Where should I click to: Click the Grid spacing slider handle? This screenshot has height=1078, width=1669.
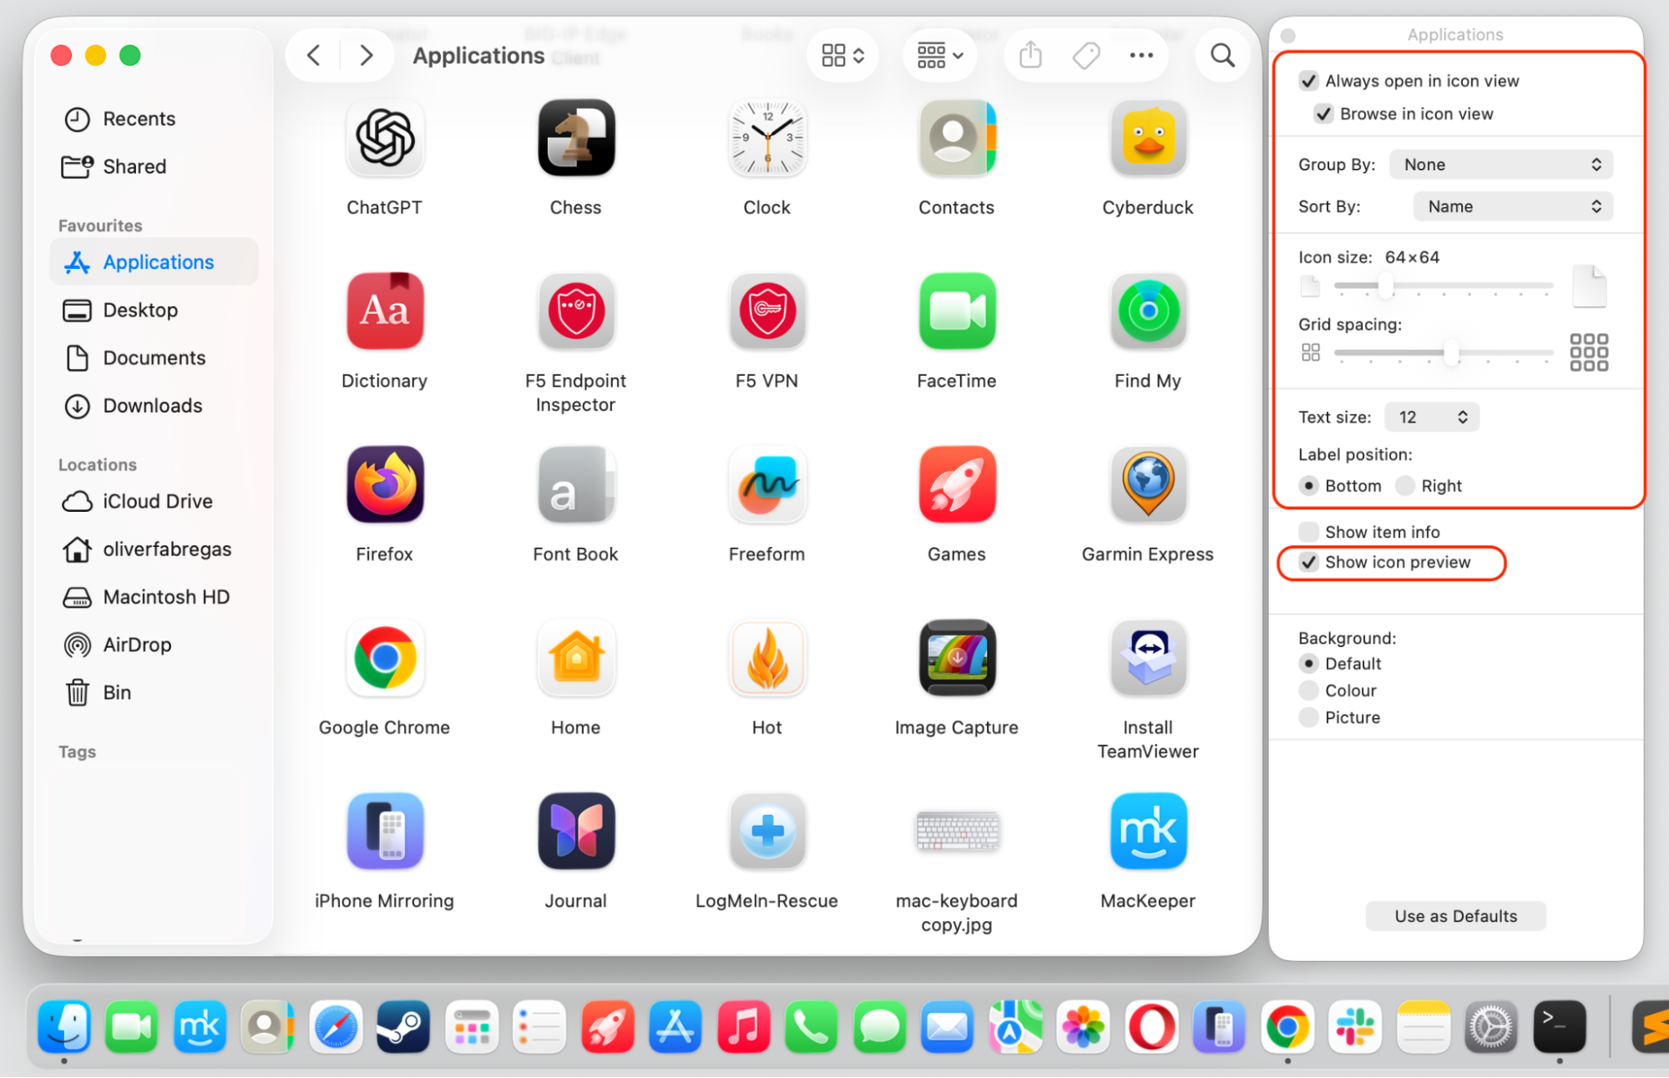point(1452,352)
